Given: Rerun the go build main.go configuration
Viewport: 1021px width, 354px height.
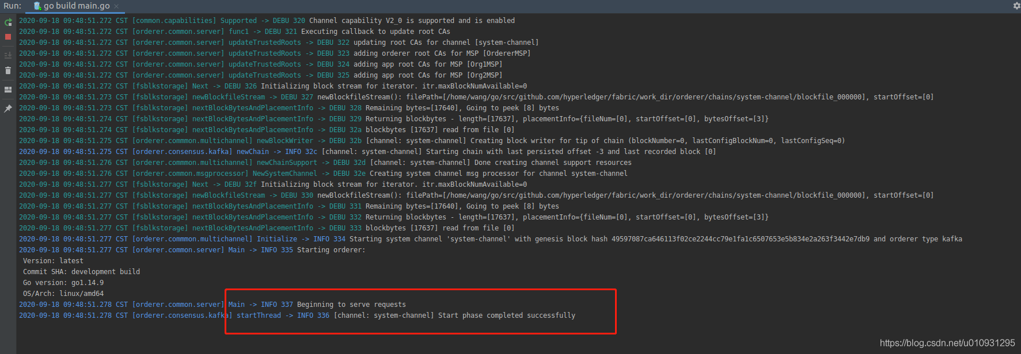Looking at the screenshot, I should pos(8,22).
